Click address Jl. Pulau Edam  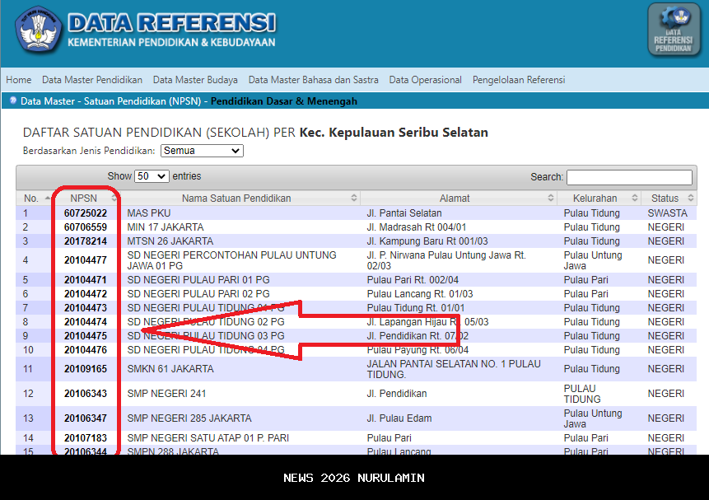pos(399,418)
